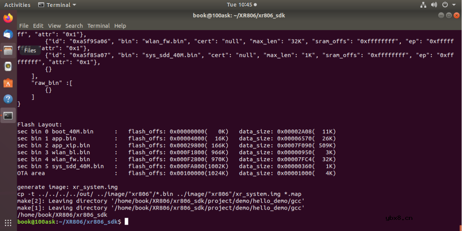Expand the system menu arrow
The height and width of the screenshot is (231, 462).
point(453,5)
